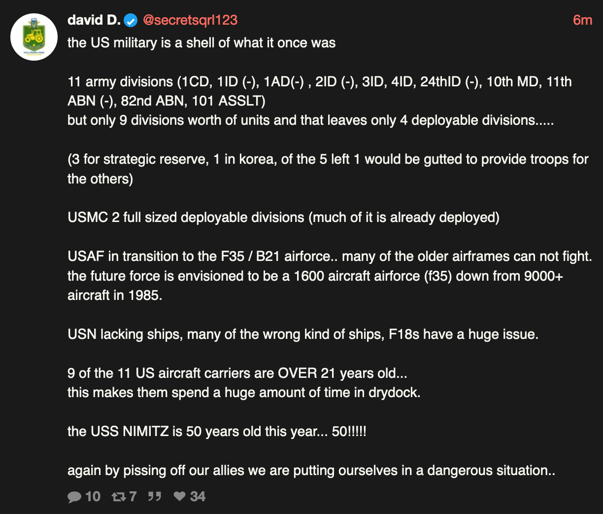Repost with the retweet arrows icon
This screenshot has height=514, width=603.
click(x=119, y=497)
